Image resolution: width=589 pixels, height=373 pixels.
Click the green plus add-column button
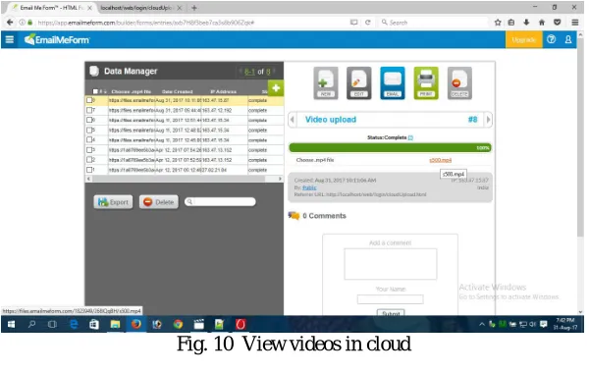click(276, 88)
